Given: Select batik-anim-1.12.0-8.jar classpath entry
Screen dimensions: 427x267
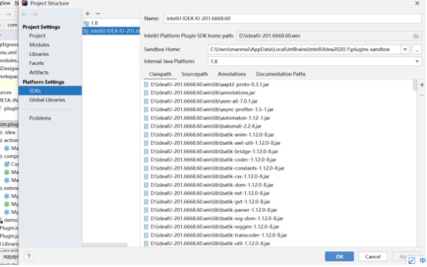Looking at the screenshot, I should tap(212, 135).
